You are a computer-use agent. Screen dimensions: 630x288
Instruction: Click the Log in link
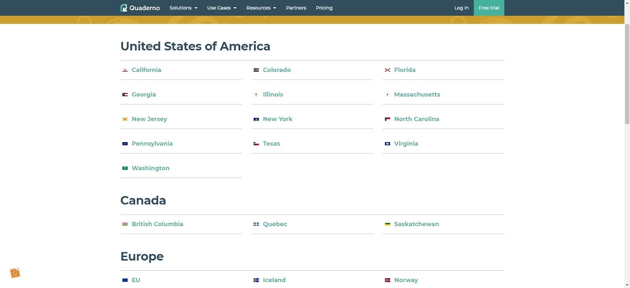pyautogui.click(x=461, y=8)
